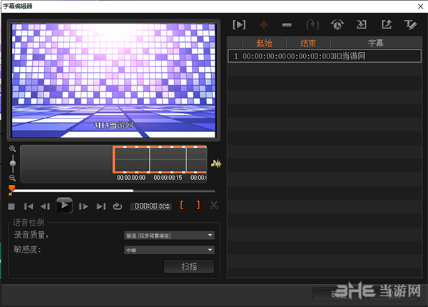428x307 pixels.
Task: Click the playback scrubber handle
Action: pyautogui.click(x=11, y=189)
